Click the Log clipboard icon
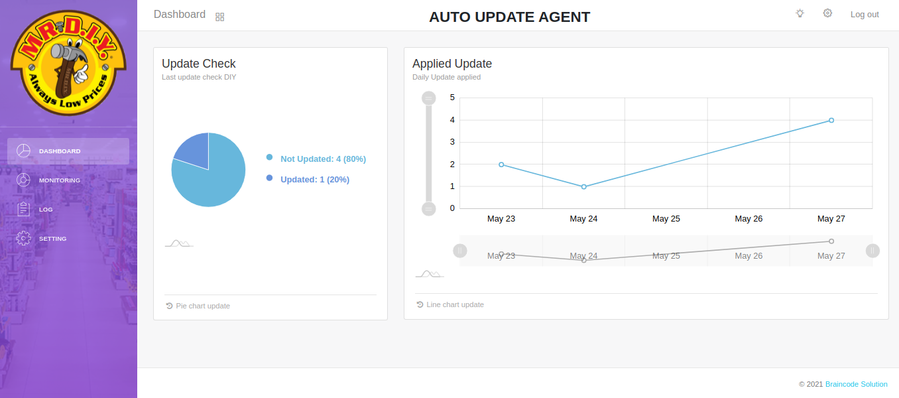The width and height of the screenshot is (899, 398). pyautogui.click(x=23, y=209)
